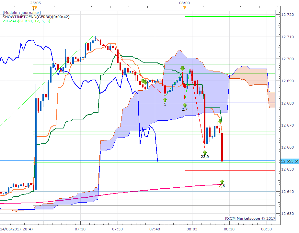Click the 08:18 time axis label
Screen dimensions: 299x233
(229, 229)
